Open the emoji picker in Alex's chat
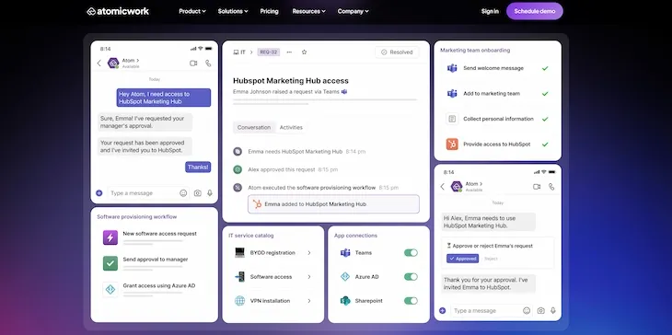This screenshot has width=672, height=335. pos(527,310)
